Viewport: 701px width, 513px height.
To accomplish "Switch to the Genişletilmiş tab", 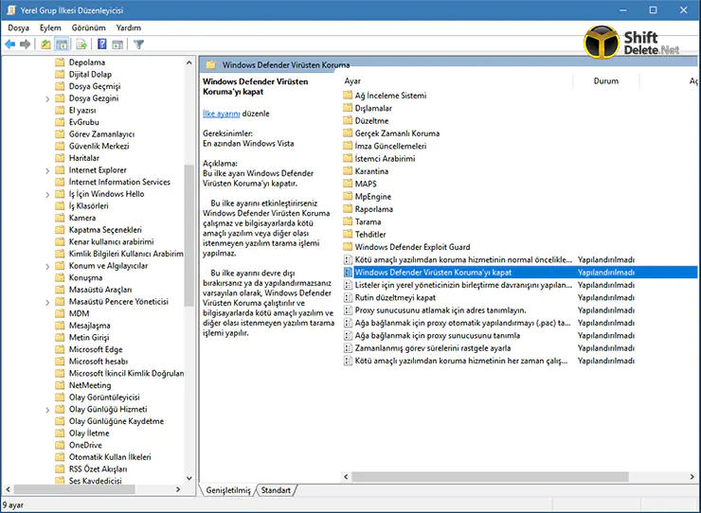I will (x=228, y=490).
